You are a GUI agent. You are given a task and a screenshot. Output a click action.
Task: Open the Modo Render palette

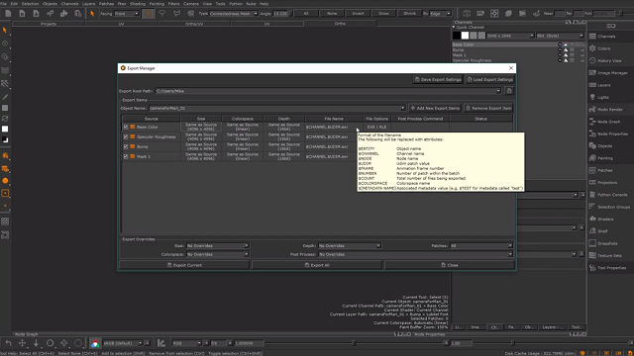[610, 110]
